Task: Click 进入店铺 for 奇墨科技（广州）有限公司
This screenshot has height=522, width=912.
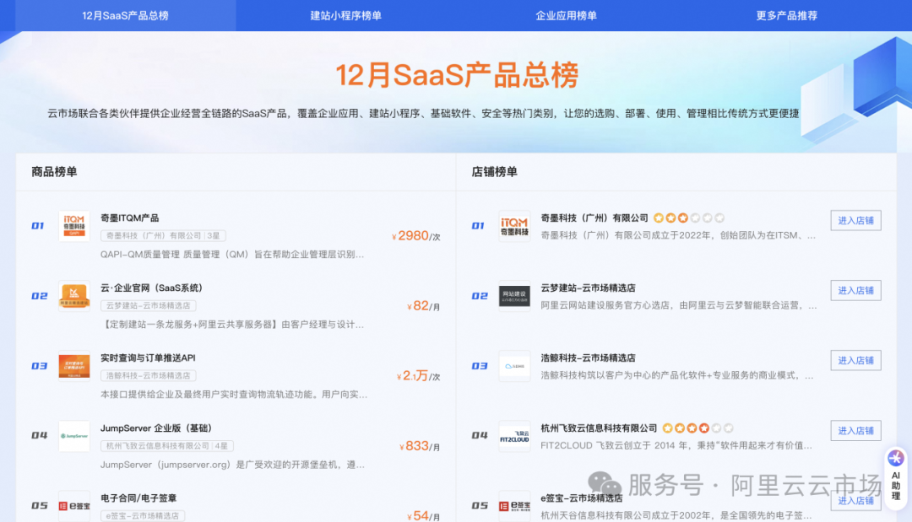Action: pyautogui.click(x=855, y=220)
